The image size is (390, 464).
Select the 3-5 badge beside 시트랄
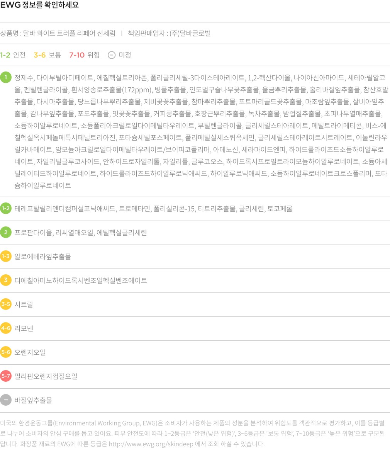pyautogui.click(x=6, y=304)
